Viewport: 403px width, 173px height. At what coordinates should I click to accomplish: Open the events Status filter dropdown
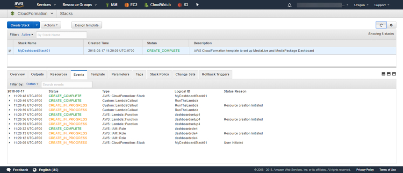(32, 84)
